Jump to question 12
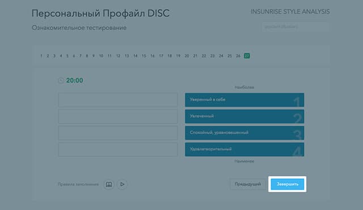Screen dimensions: 363x210 coord(118,56)
